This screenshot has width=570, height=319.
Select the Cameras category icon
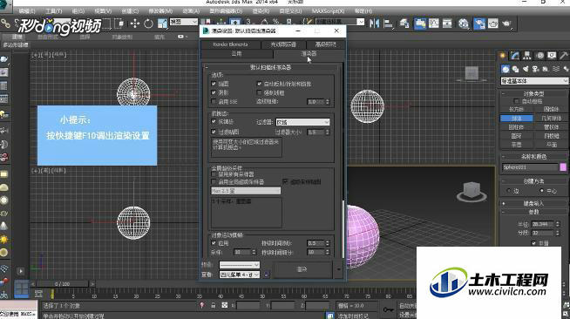coord(535,69)
